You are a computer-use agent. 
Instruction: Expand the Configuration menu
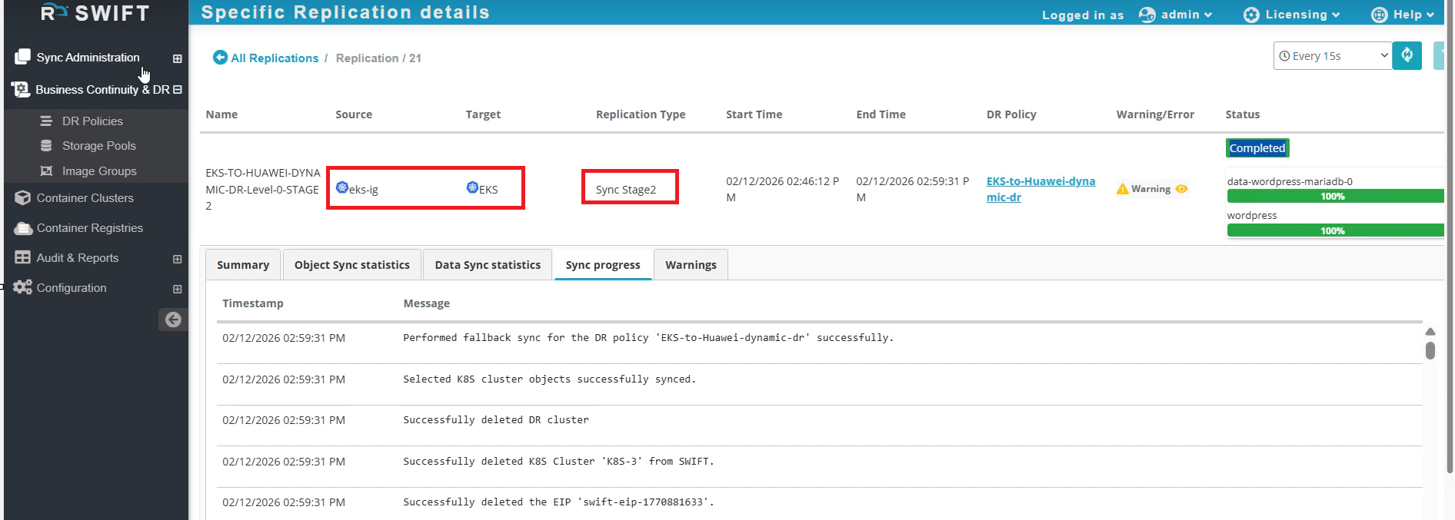click(x=178, y=289)
